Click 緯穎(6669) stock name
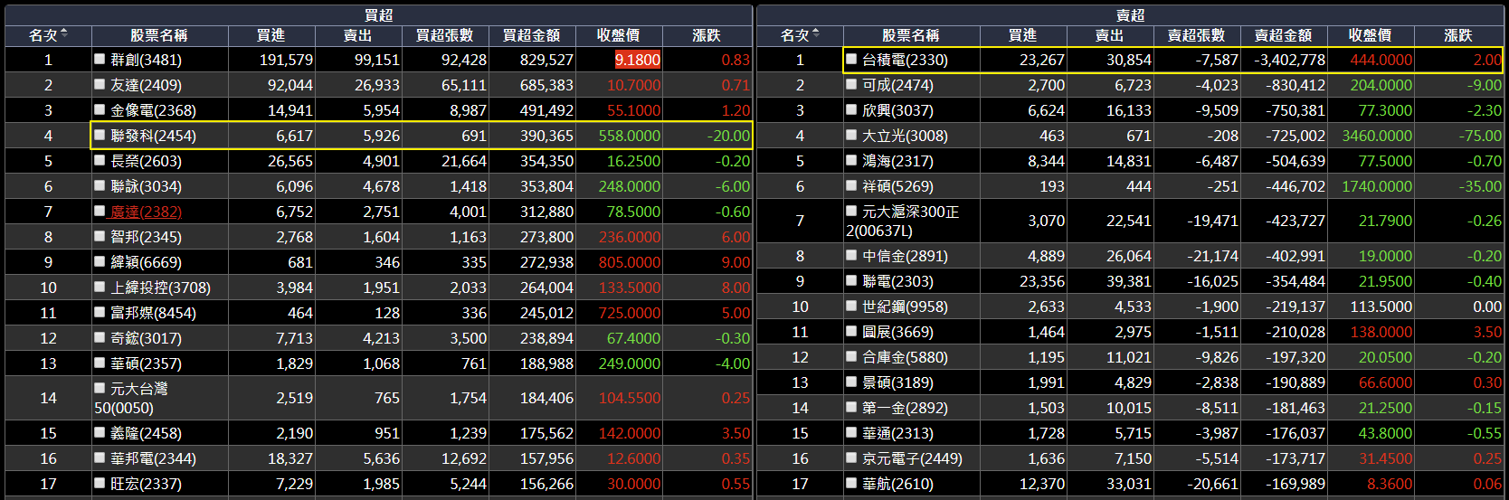The height and width of the screenshot is (500, 1509). click(146, 262)
